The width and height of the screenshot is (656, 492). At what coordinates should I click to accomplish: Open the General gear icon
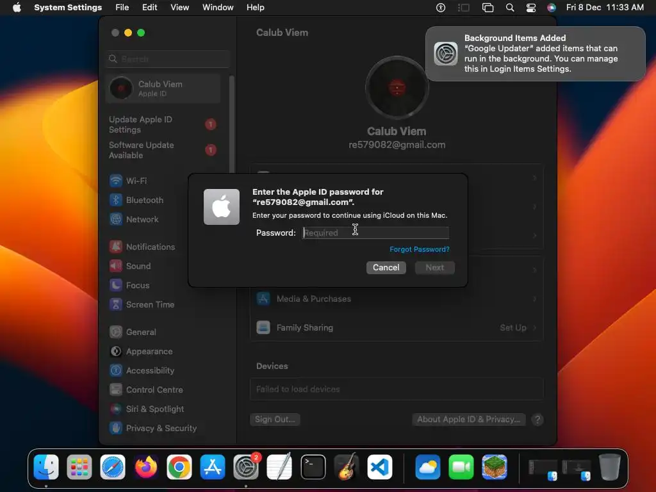[x=116, y=332]
